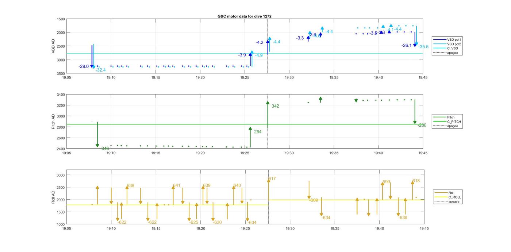Click the '639' roll data label

207,186
